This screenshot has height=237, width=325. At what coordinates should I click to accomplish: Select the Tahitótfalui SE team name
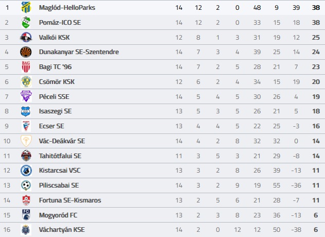(x=60, y=156)
